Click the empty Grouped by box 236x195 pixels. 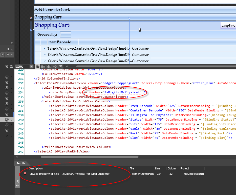(x=66, y=34)
